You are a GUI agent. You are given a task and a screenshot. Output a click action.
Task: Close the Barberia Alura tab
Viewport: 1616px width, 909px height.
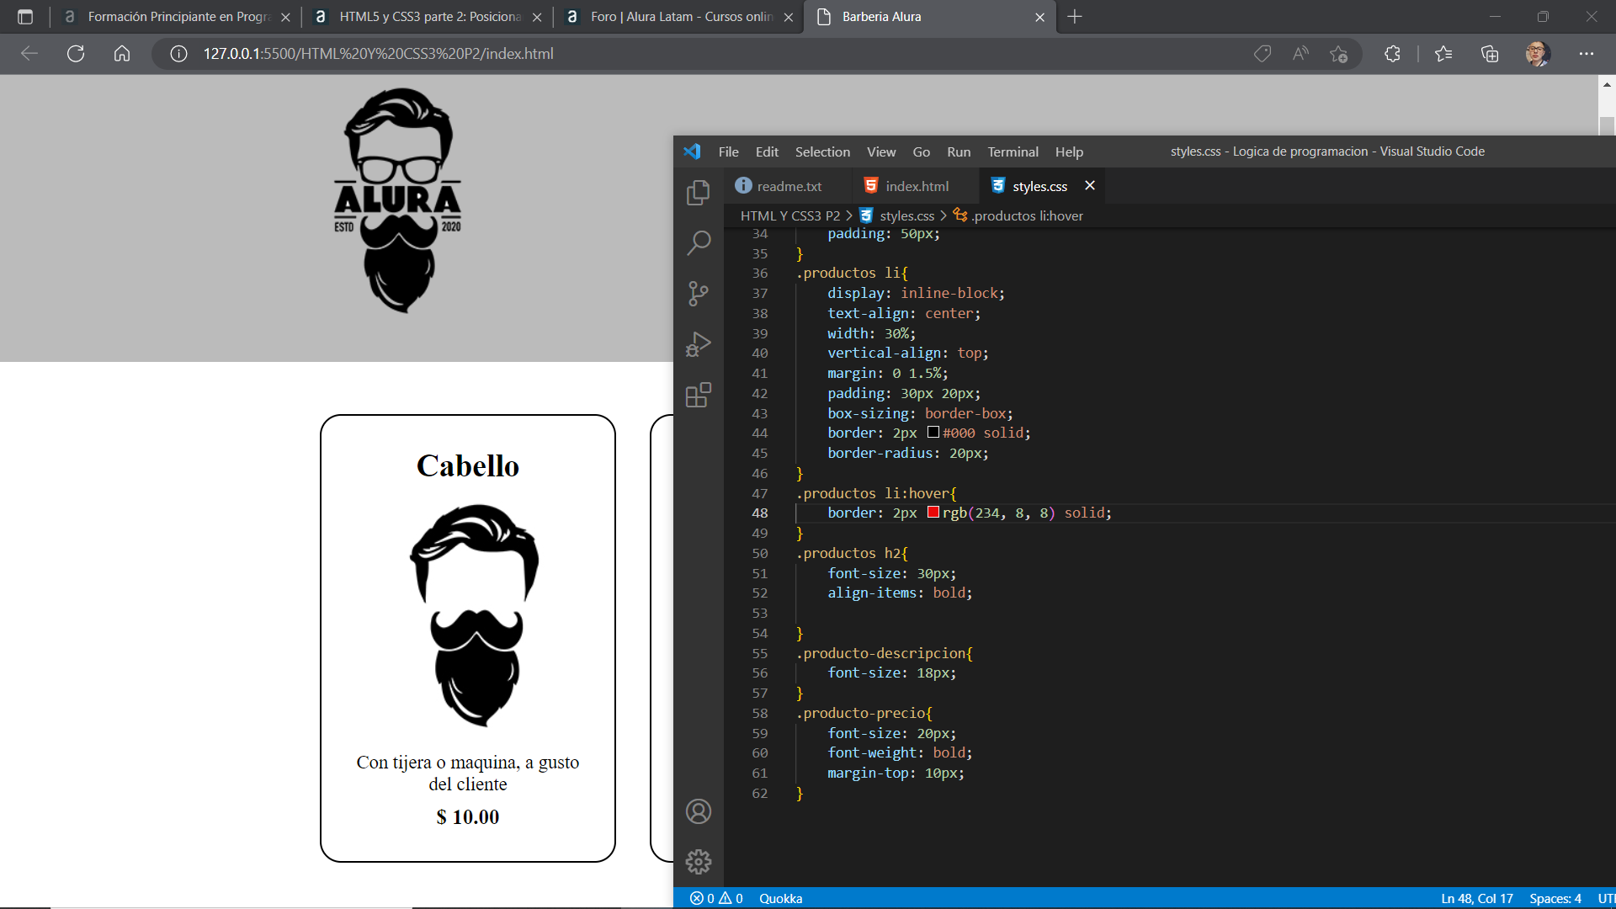click(1039, 17)
